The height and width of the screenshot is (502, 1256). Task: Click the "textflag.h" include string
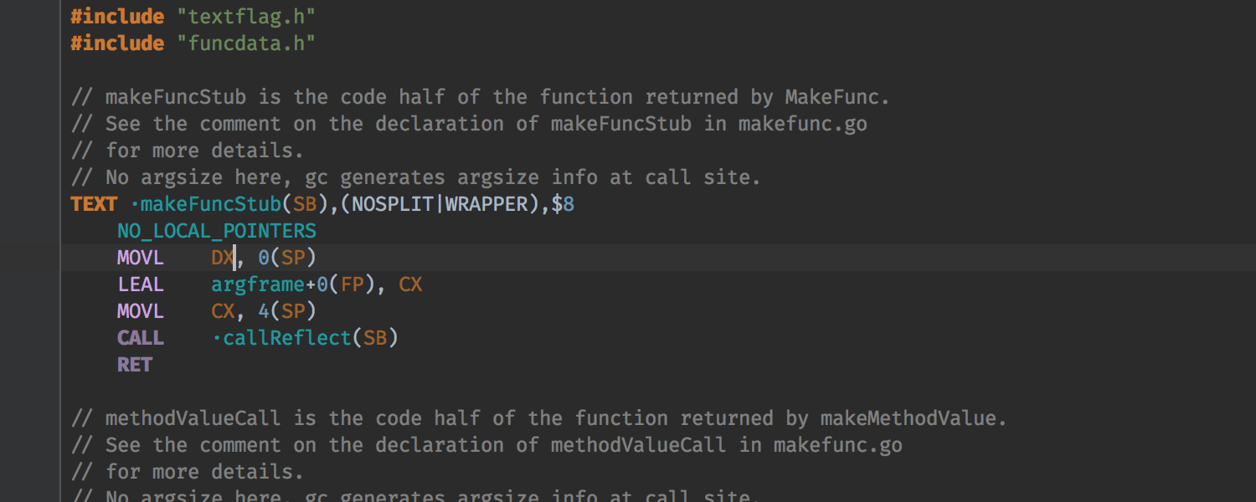click(x=245, y=16)
